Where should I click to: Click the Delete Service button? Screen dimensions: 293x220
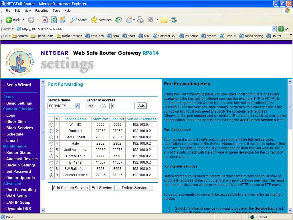point(134,188)
